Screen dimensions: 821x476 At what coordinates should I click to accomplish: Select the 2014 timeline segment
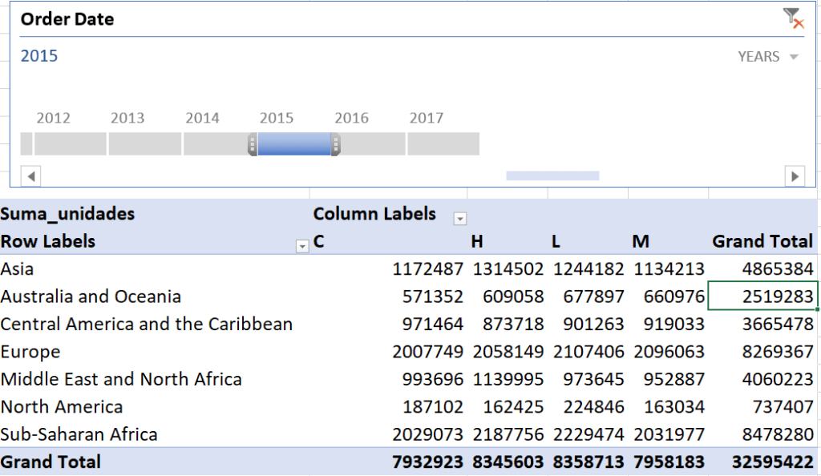click(x=216, y=144)
